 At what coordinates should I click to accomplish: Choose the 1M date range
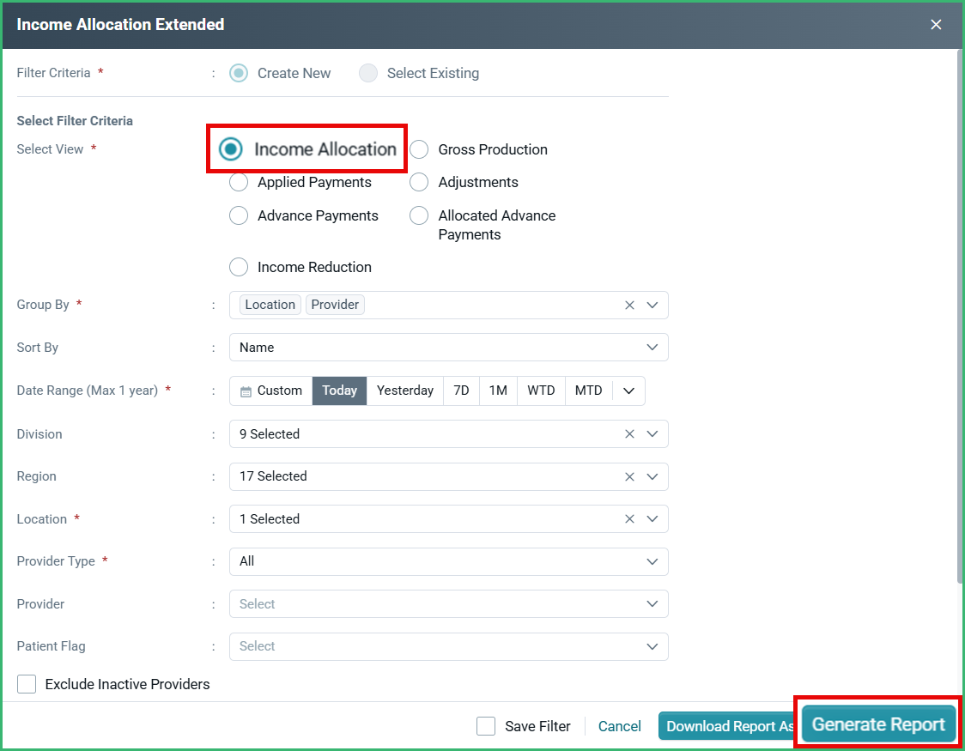498,391
